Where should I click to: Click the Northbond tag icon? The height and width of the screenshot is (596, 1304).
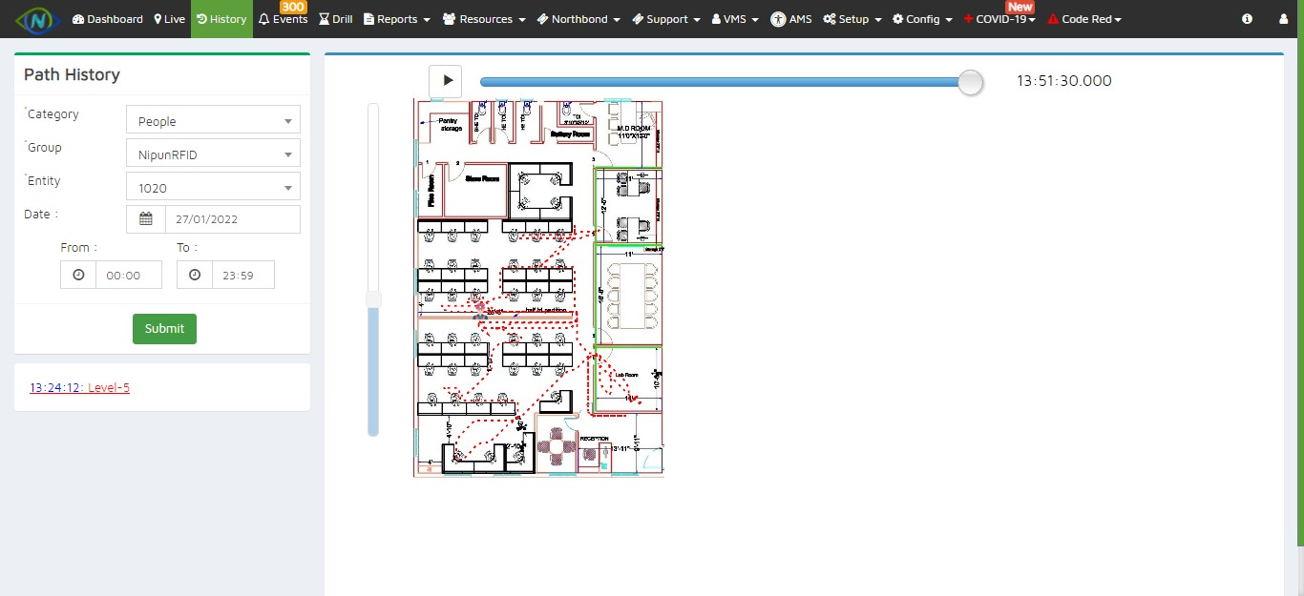[x=542, y=19]
